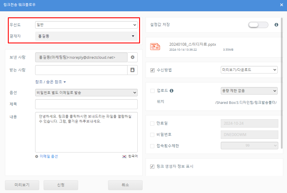Uncheck the 수신방법 checkbox
Image resolution: width=287 pixels, height=193 pixels.
(x=153, y=70)
